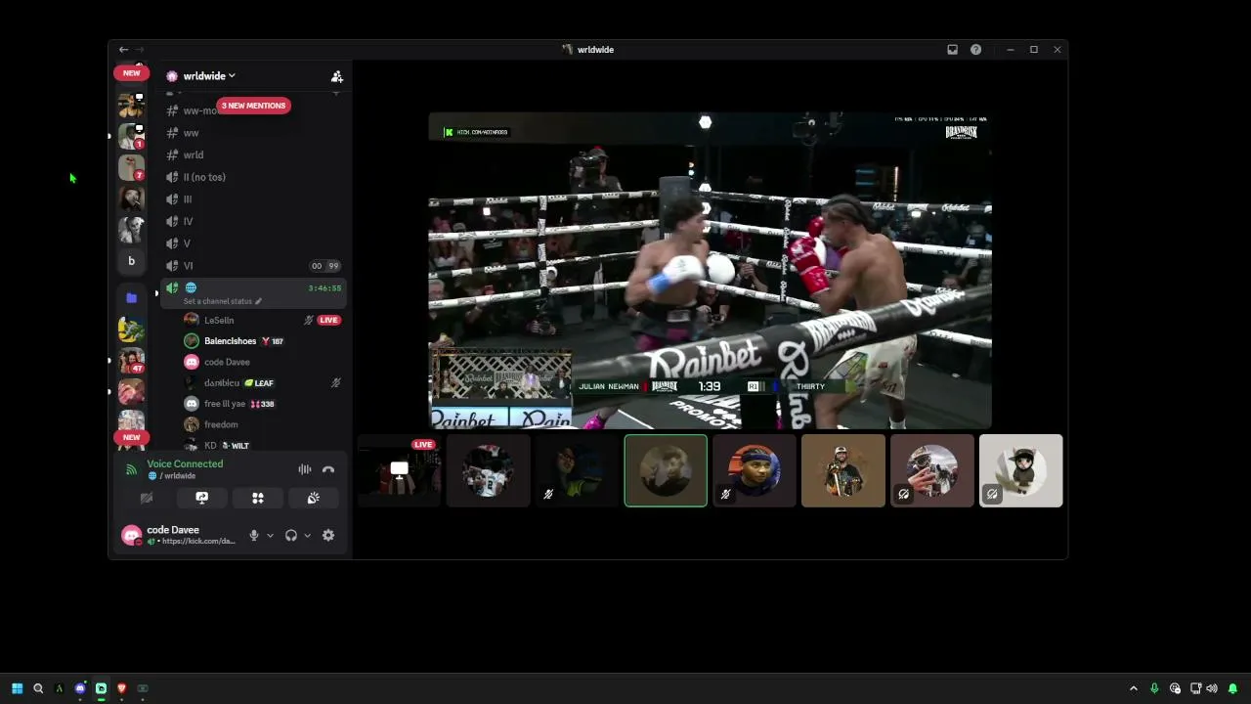Open the server with 47 notification badge
This screenshot has height=704, width=1251.
[x=131, y=361]
